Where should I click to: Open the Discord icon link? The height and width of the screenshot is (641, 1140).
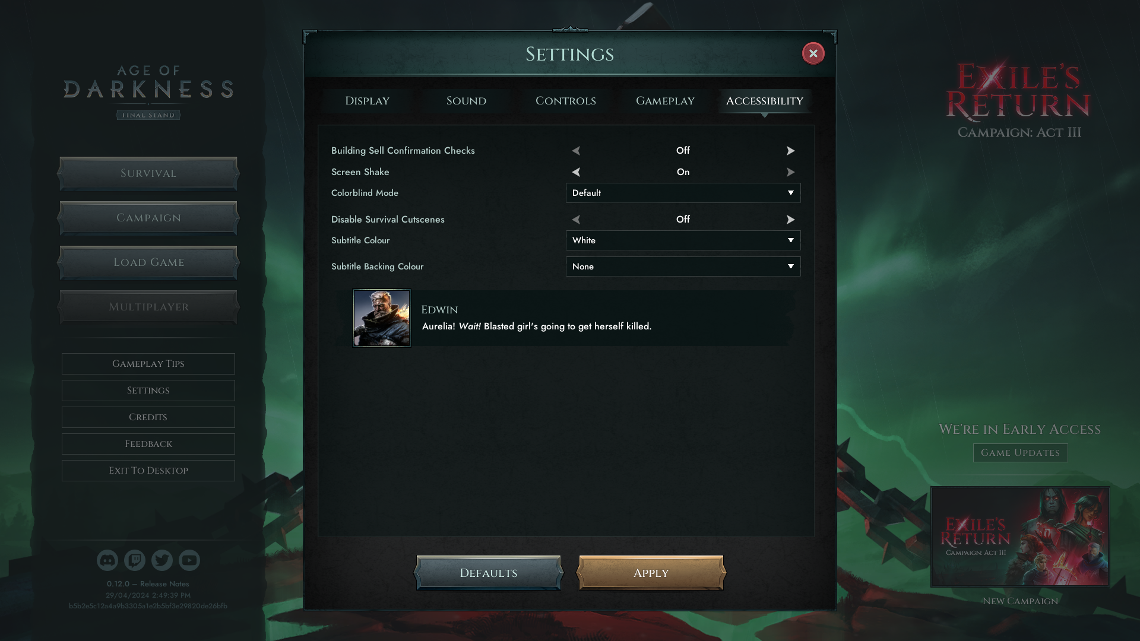(107, 560)
